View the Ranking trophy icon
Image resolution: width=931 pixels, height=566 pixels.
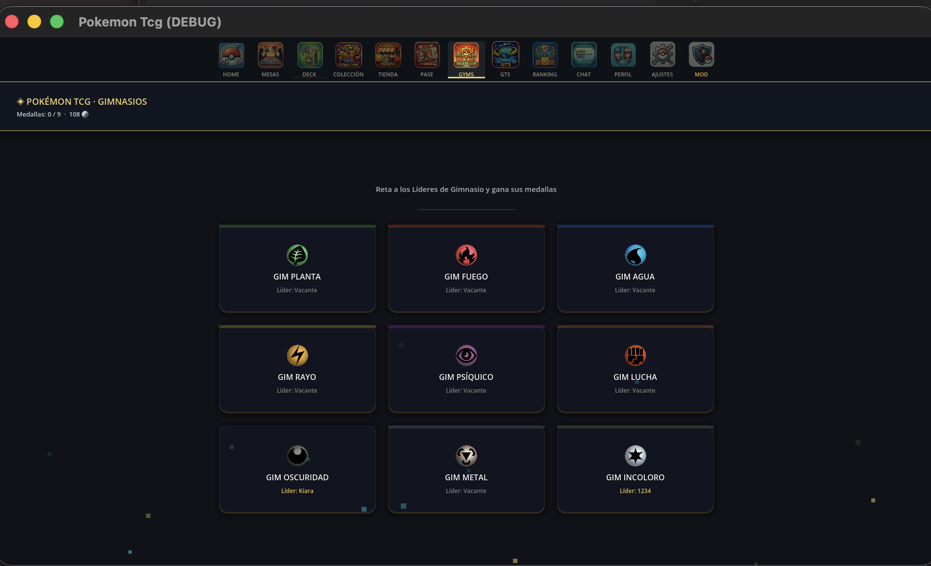click(544, 55)
